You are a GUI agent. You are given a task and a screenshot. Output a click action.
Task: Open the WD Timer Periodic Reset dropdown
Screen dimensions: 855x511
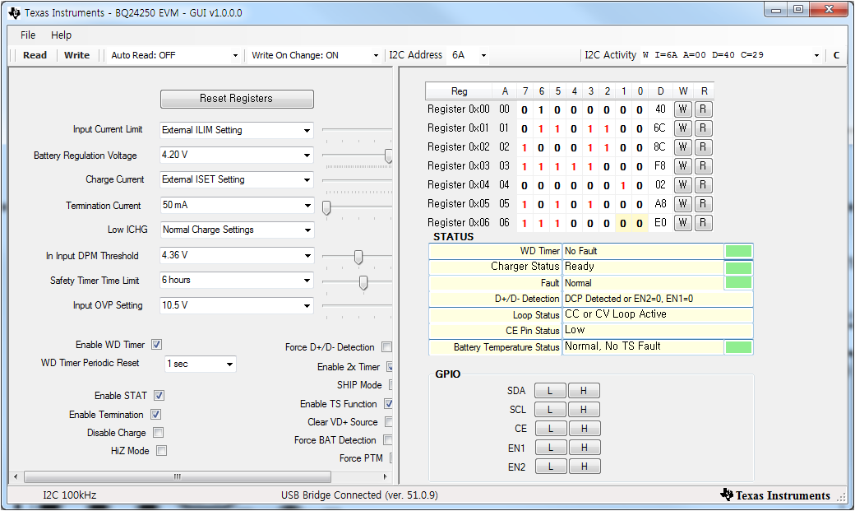[200, 364]
